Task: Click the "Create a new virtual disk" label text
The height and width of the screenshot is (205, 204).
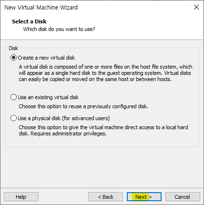Action: (x=46, y=58)
